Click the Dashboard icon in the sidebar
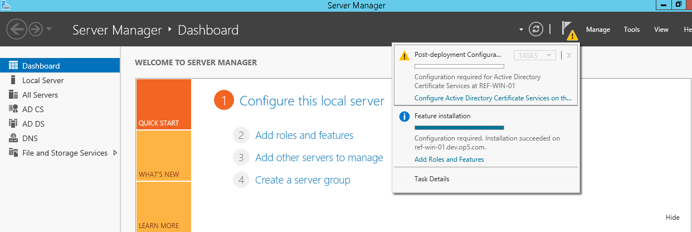 [13, 66]
